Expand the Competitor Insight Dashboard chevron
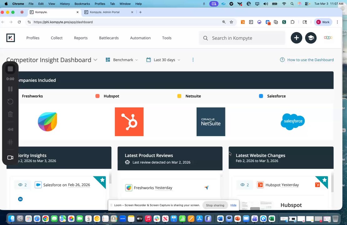The width and height of the screenshot is (347, 225). 95,60
